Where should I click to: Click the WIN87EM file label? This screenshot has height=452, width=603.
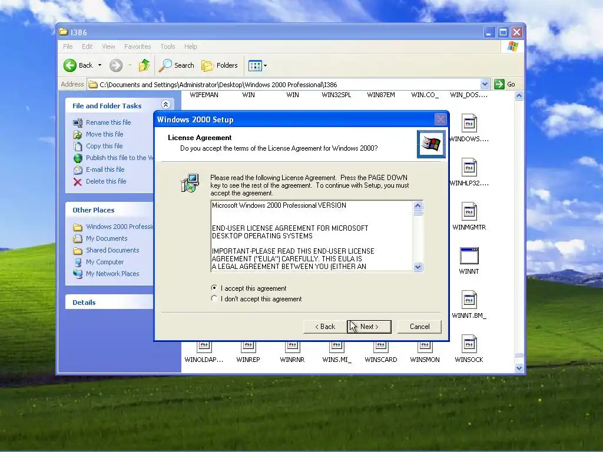[381, 95]
